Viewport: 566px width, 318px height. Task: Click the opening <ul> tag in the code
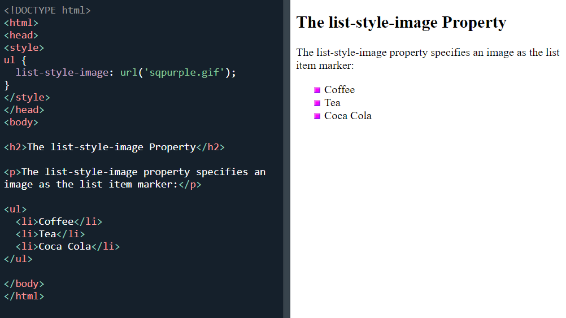(15, 210)
